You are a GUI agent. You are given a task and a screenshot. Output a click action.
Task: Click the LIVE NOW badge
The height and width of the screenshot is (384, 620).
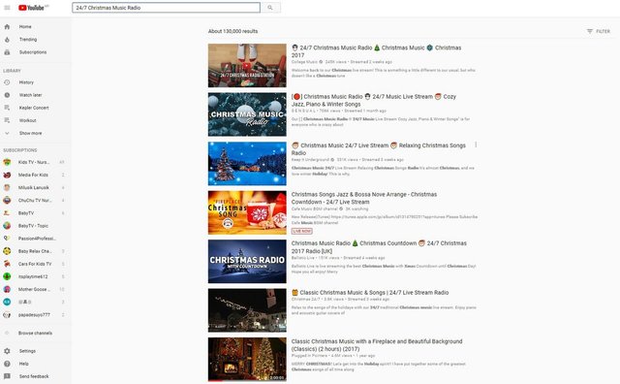[302, 231]
